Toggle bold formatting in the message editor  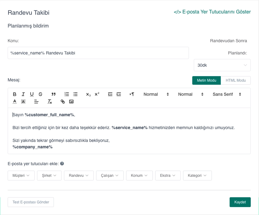coord(14,94)
